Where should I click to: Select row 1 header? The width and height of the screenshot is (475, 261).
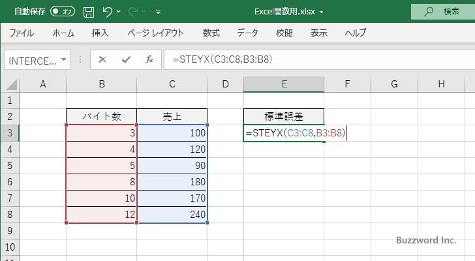[10, 100]
